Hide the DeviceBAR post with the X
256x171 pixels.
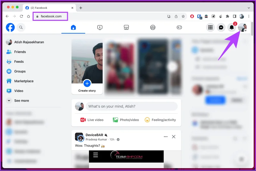pyautogui.click(x=173, y=137)
